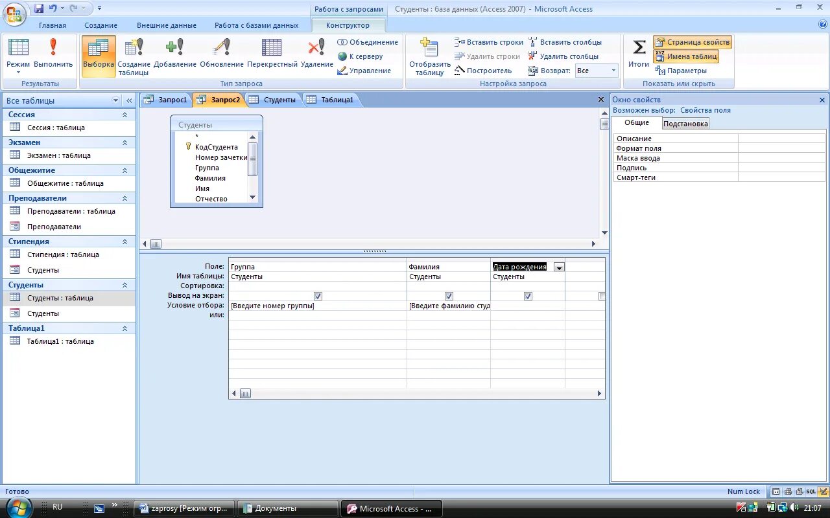Open the Windows Start button
This screenshot has height=518, width=830.
19,508
